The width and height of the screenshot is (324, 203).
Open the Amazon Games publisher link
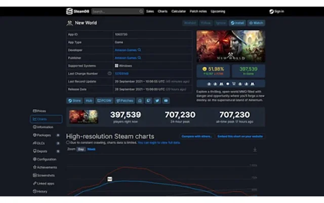(126, 58)
